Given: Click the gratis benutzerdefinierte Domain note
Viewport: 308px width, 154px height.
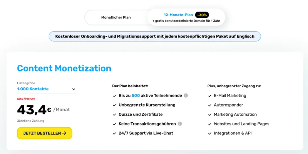Looking at the screenshot, I should pyautogui.click(x=186, y=21).
